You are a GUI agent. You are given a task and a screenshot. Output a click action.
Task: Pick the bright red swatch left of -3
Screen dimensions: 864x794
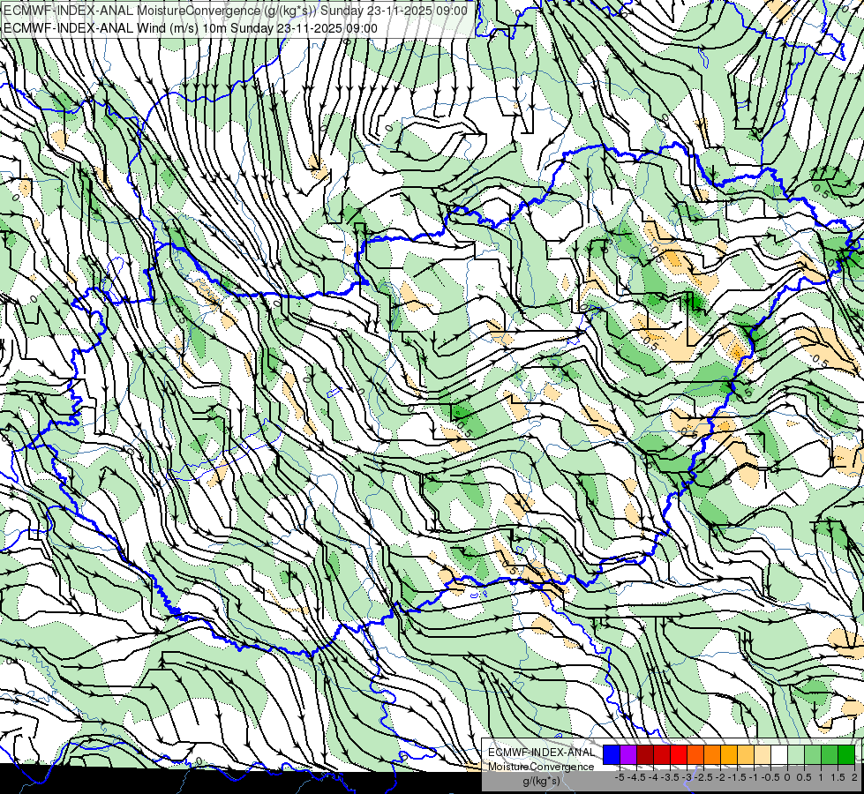point(679,754)
